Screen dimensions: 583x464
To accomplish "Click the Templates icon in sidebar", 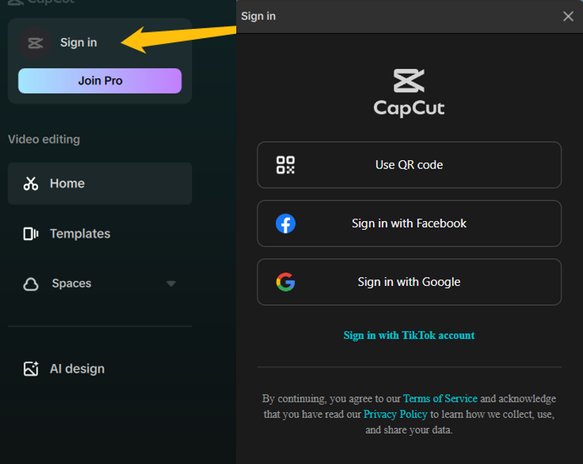I will [30, 233].
